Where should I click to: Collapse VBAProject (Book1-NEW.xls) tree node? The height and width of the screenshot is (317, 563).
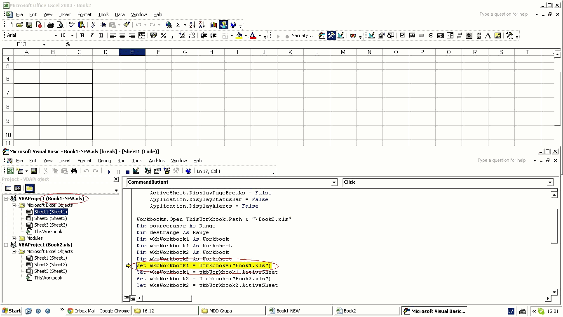6,199
